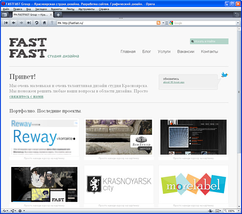The width and height of the screenshot is (242, 214).
Task: Click the home toolbar icon
Action: coord(44,23)
